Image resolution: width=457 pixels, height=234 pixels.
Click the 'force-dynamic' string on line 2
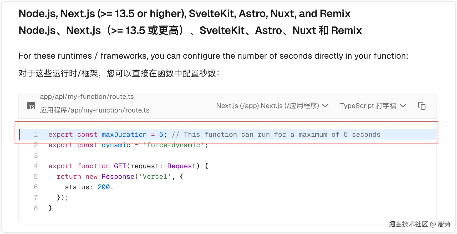174,145
